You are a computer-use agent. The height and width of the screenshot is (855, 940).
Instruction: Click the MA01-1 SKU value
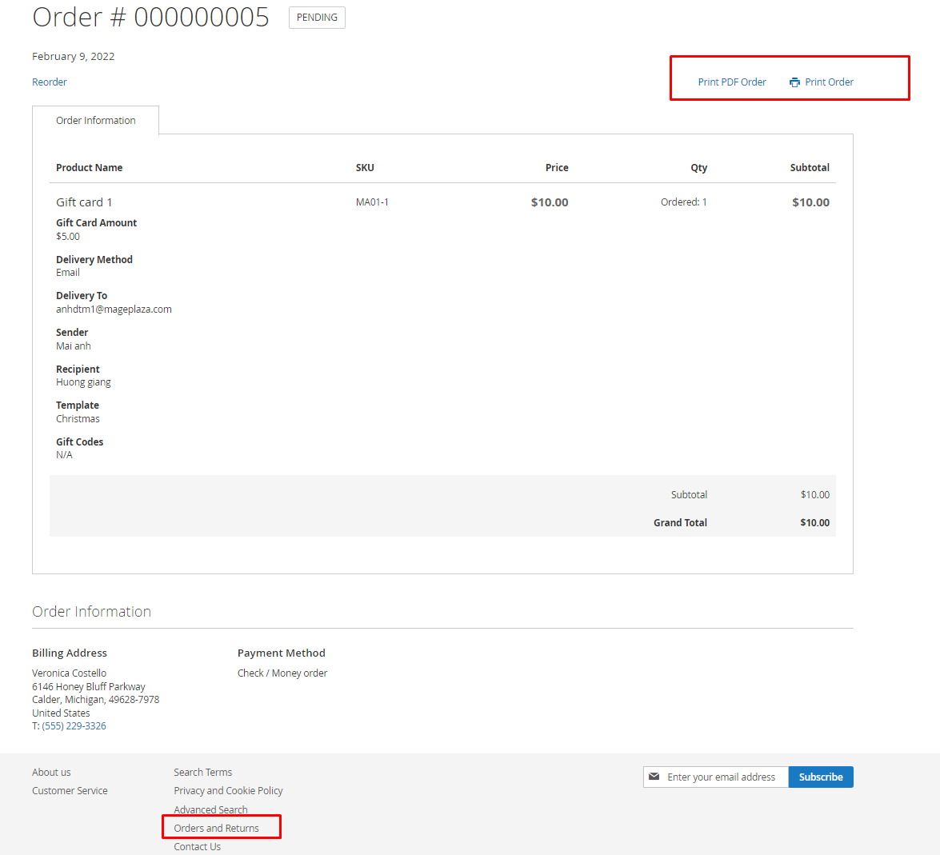tap(372, 202)
